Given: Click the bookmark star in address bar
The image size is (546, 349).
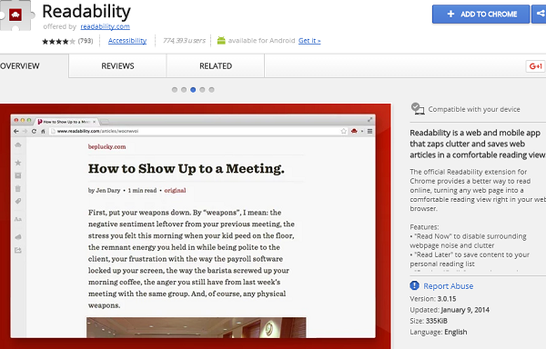Looking at the screenshot, I should (344, 131).
